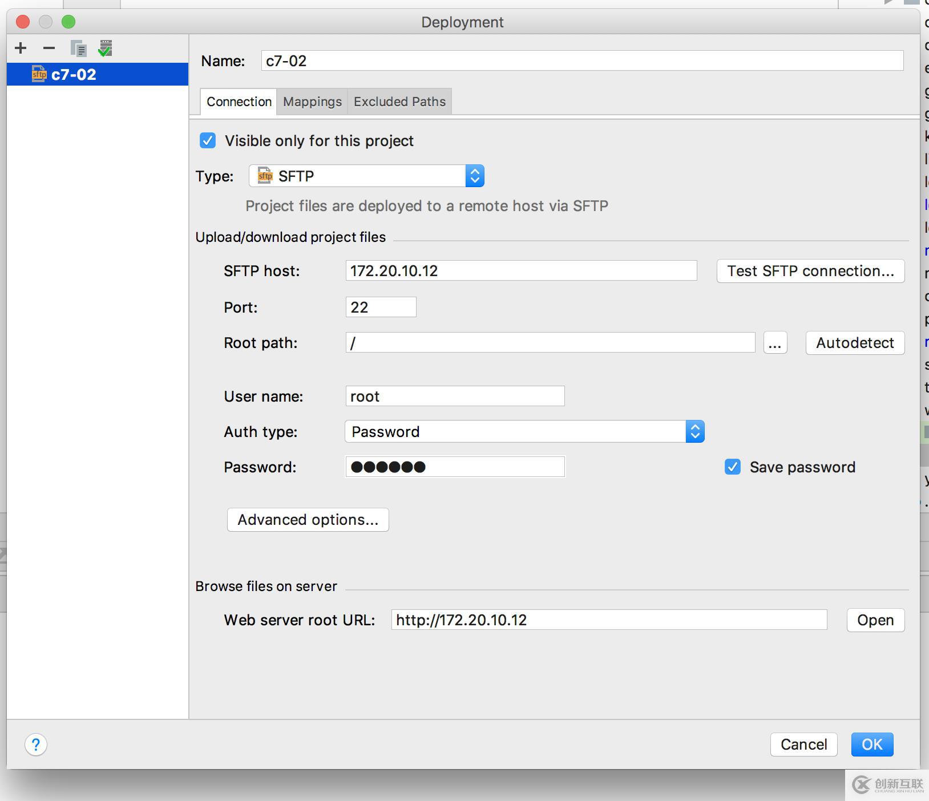Click the Password input field
The height and width of the screenshot is (801, 929).
click(455, 467)
